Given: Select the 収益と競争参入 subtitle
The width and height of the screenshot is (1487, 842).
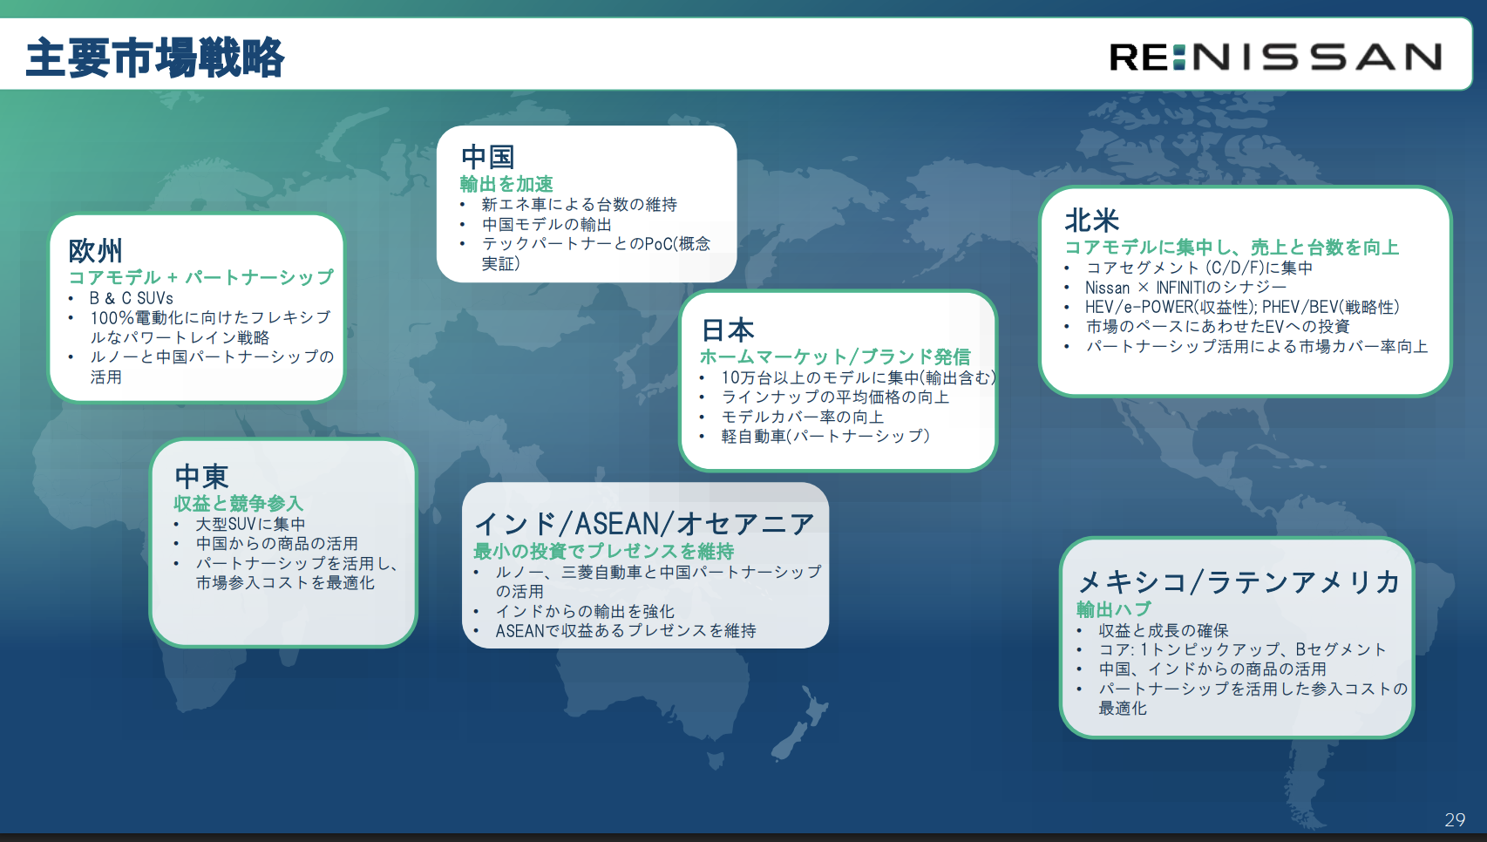Looking at the screenshot, I should (238, 504).
